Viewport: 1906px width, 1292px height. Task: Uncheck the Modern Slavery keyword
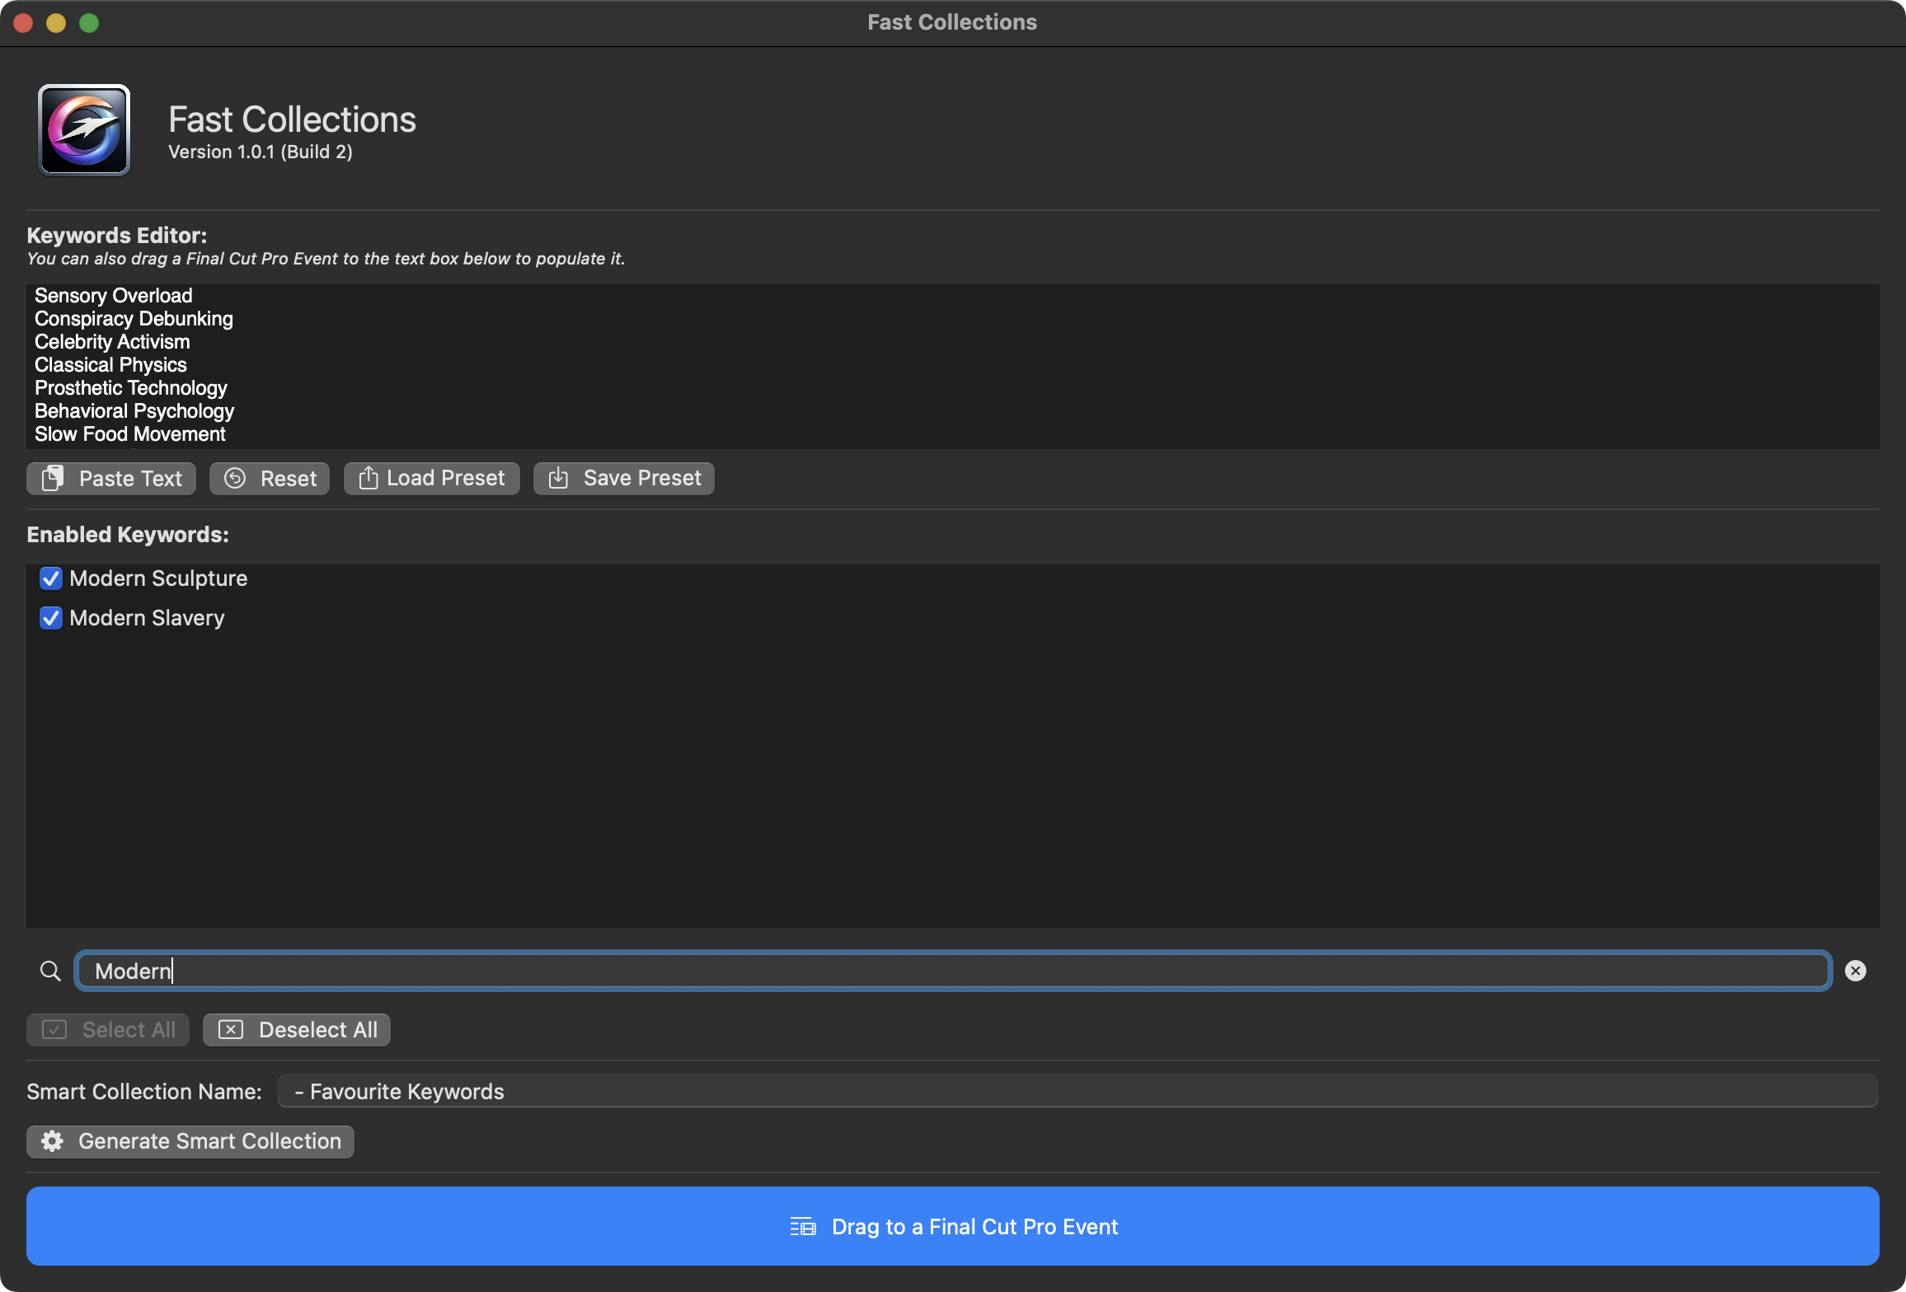(51, 618)
